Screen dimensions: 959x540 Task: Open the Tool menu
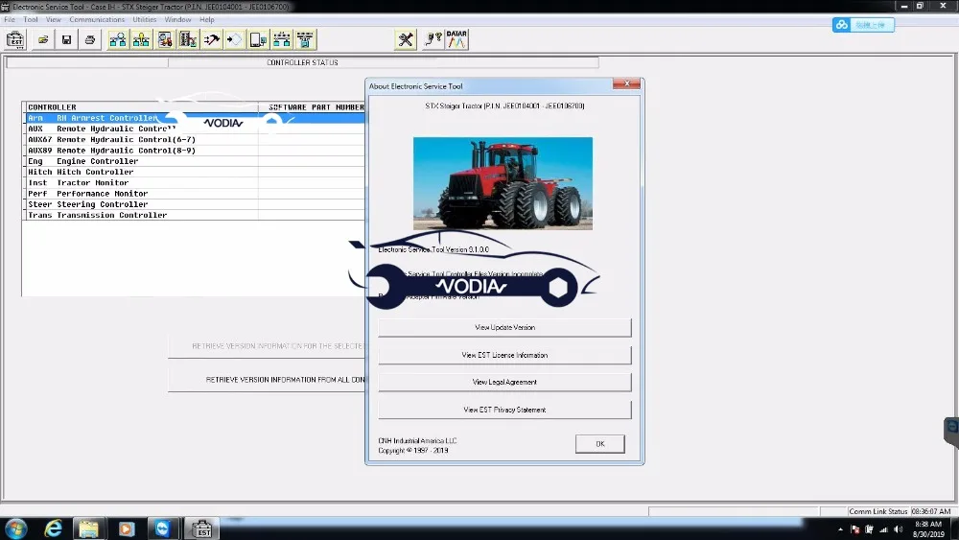click(31, 19)
